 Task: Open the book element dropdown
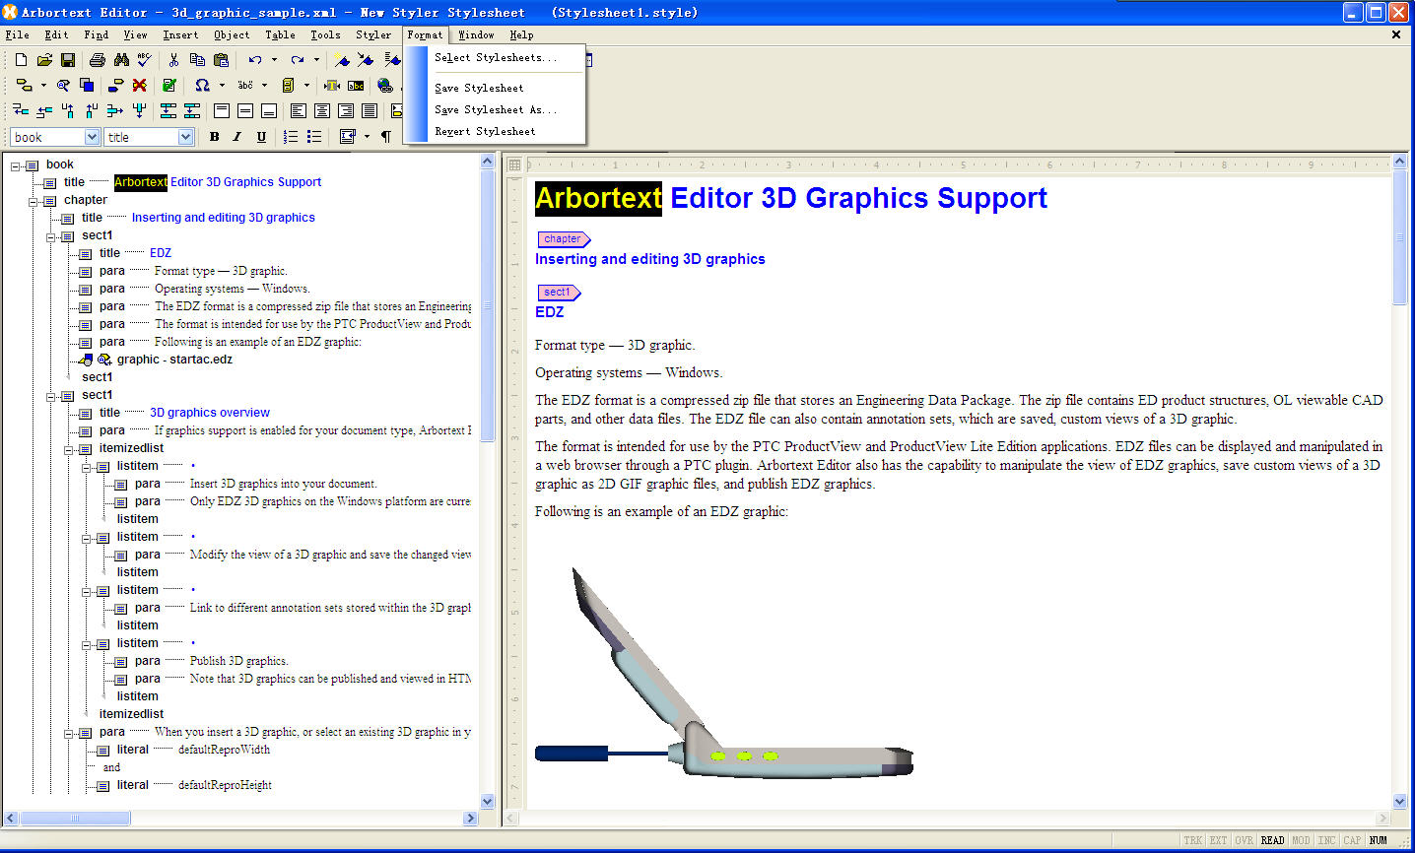[x=92, y=137]
